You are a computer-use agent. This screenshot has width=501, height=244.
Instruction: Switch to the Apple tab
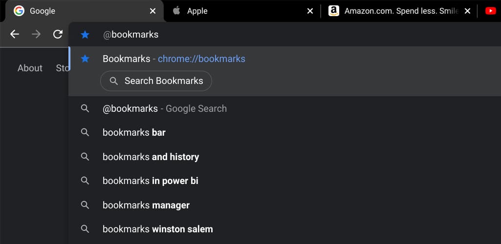pos(235,11)
